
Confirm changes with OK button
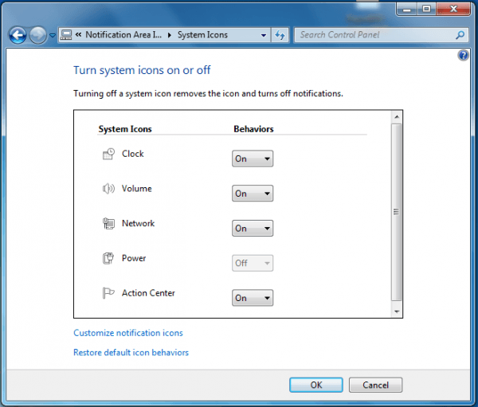coord(316,385)
